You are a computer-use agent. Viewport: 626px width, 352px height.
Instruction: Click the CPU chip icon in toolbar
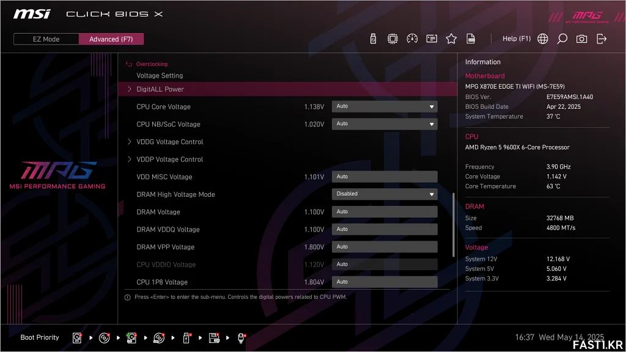pos(392,38)
